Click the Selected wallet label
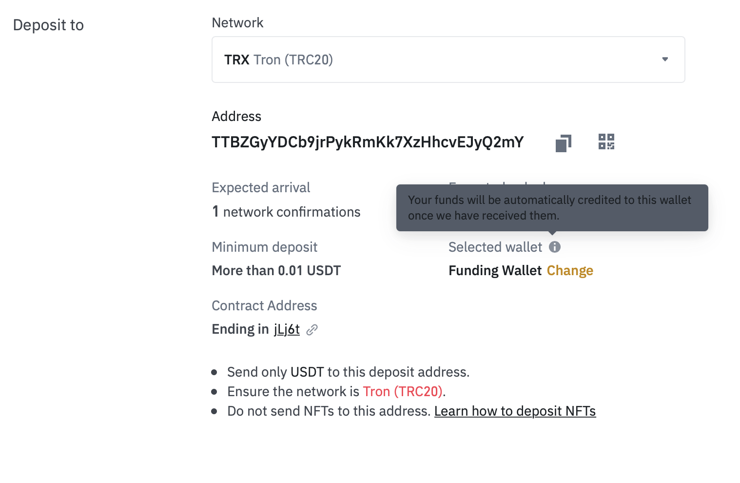740x483 pixels. [495, 247]
